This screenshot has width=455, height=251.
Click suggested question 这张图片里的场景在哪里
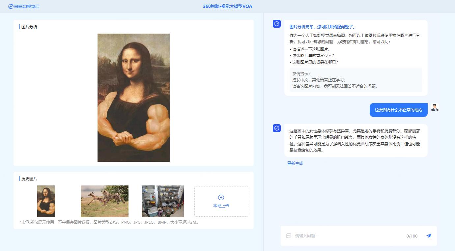315,62
